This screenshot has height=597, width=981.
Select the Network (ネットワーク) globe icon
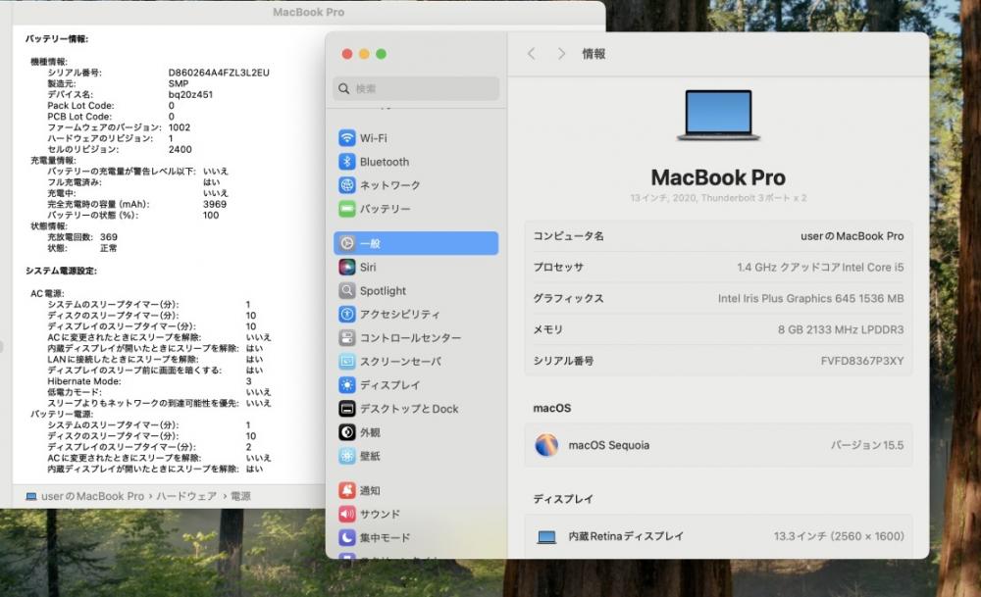346,185
